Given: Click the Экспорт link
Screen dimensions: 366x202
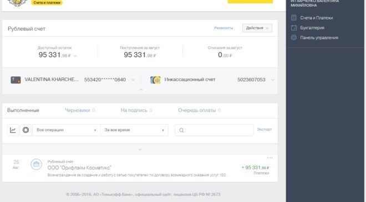Looking at the screenshot, I should [264, 129].
